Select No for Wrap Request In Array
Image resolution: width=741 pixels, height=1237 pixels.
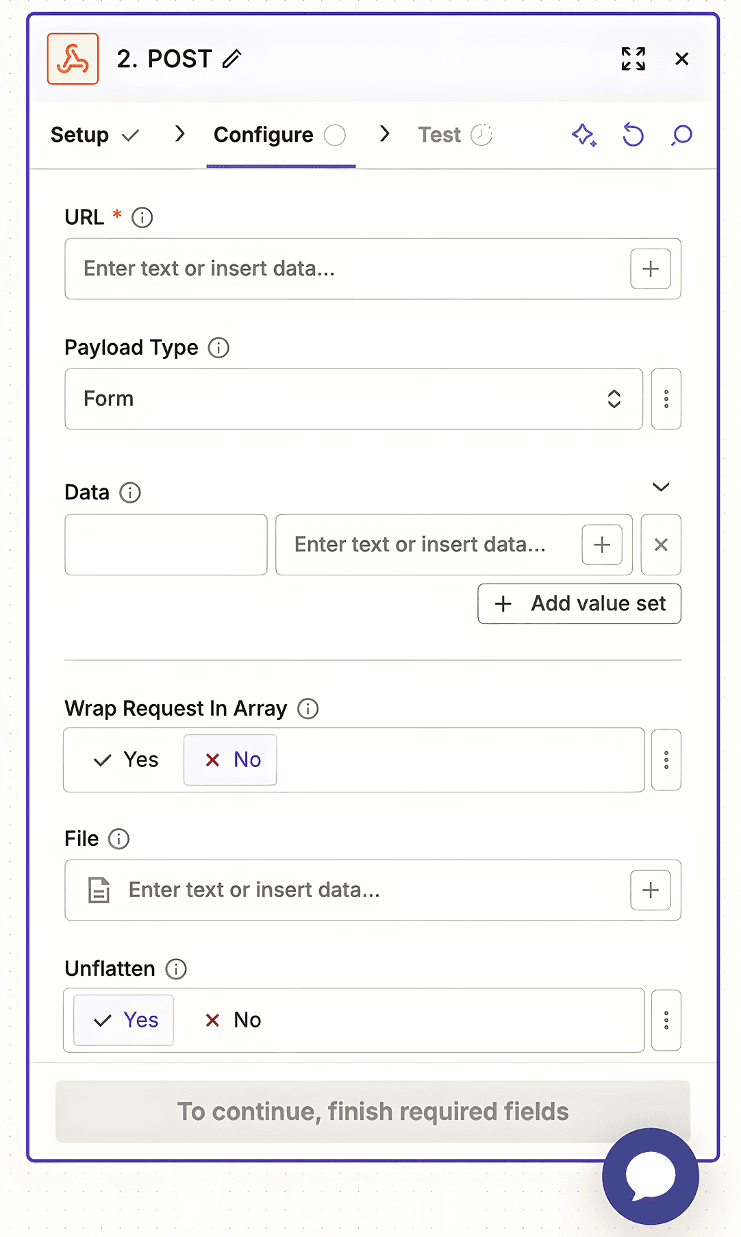tap(231, 760)
